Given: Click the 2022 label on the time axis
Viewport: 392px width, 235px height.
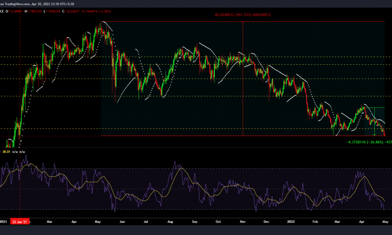Looking at the screenshot, I should (x=291, y=222).
